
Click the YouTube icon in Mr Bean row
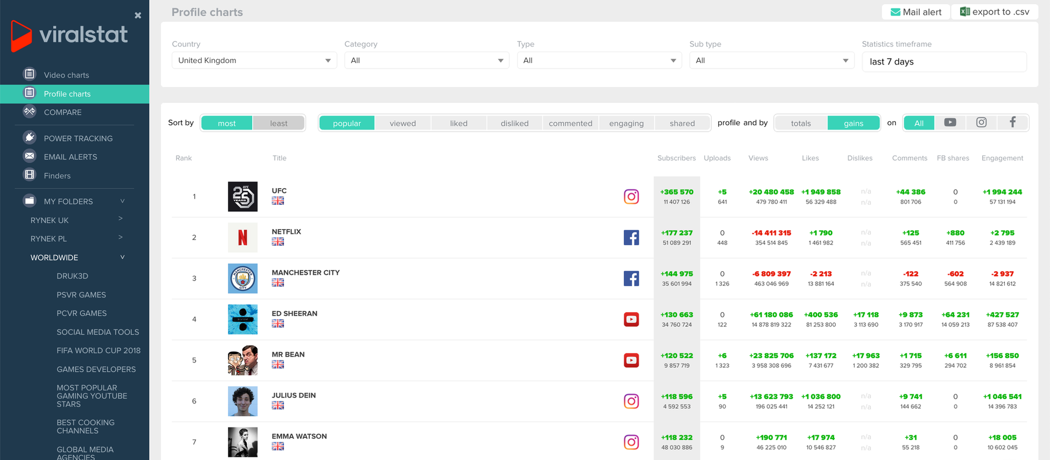tap(631, 360)
